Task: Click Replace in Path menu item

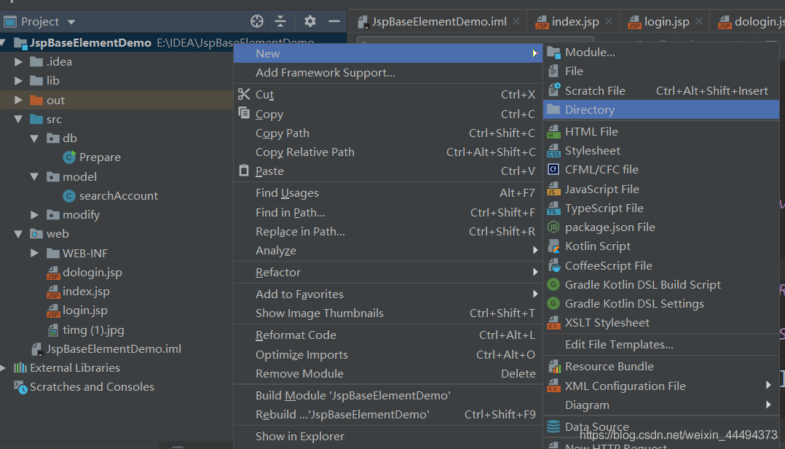Action: click(388, 232)
